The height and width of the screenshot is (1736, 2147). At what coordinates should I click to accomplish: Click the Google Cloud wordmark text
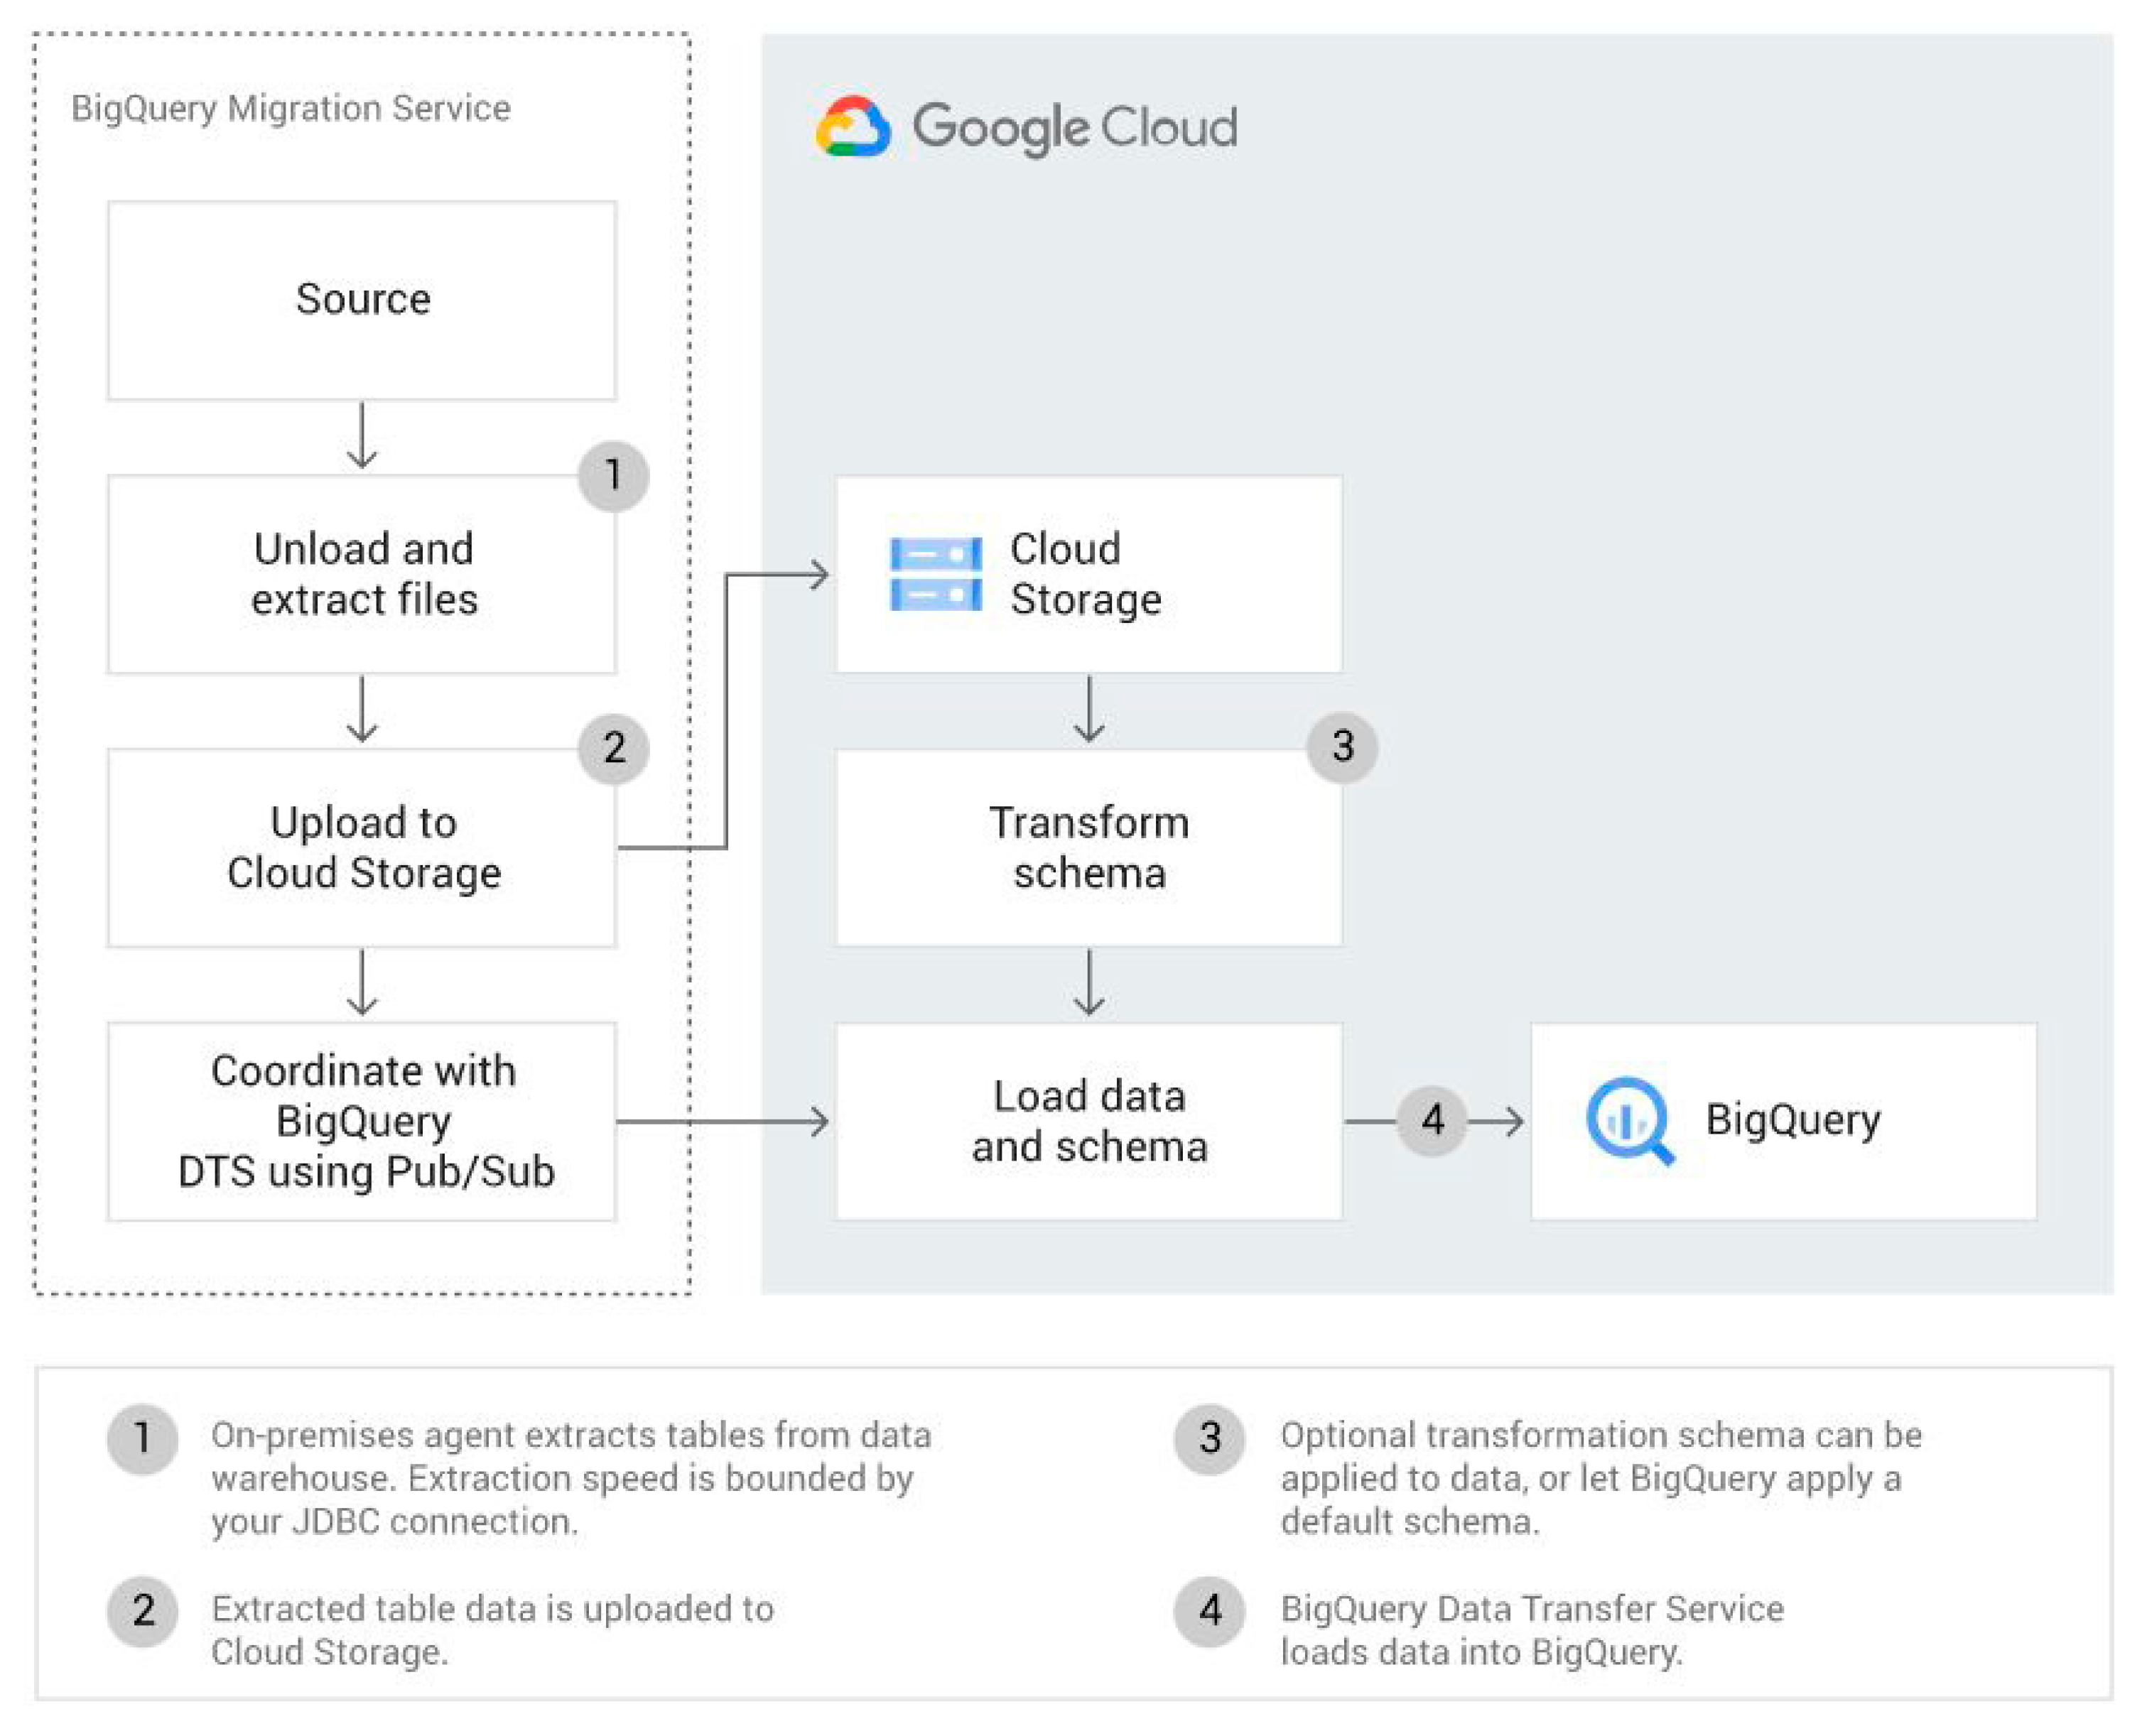click(1074, 128)
